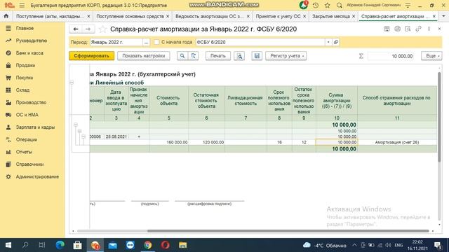
Task: Select cell with 120 000,00 residual value
Action: coord(206,142)
